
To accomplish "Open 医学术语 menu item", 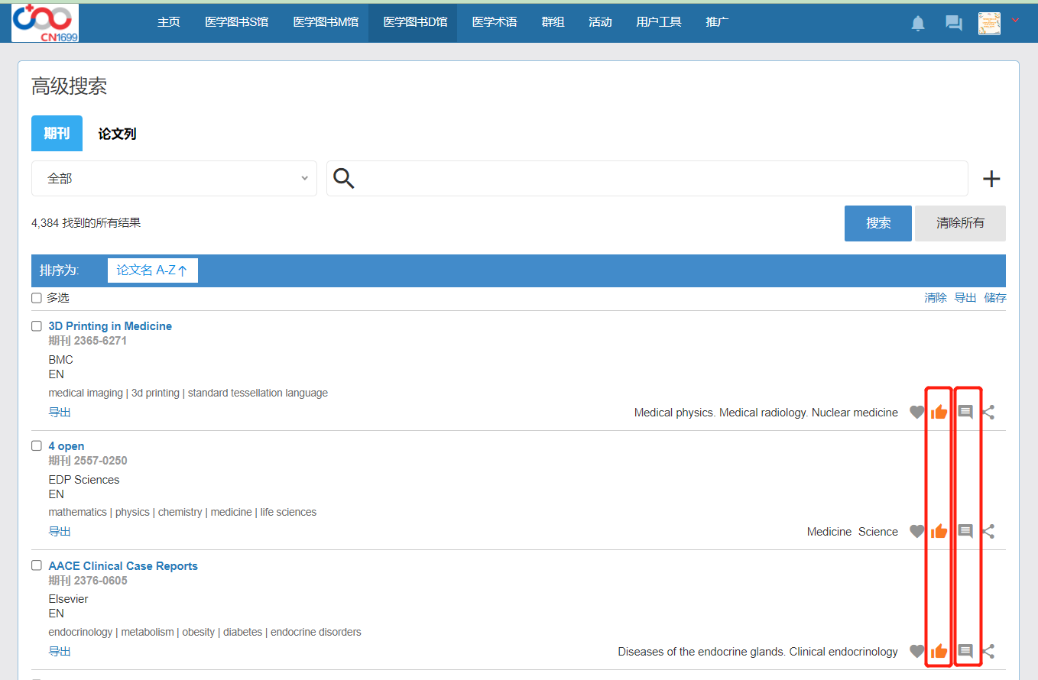I will pyautogui.click(x=495, y=21).
